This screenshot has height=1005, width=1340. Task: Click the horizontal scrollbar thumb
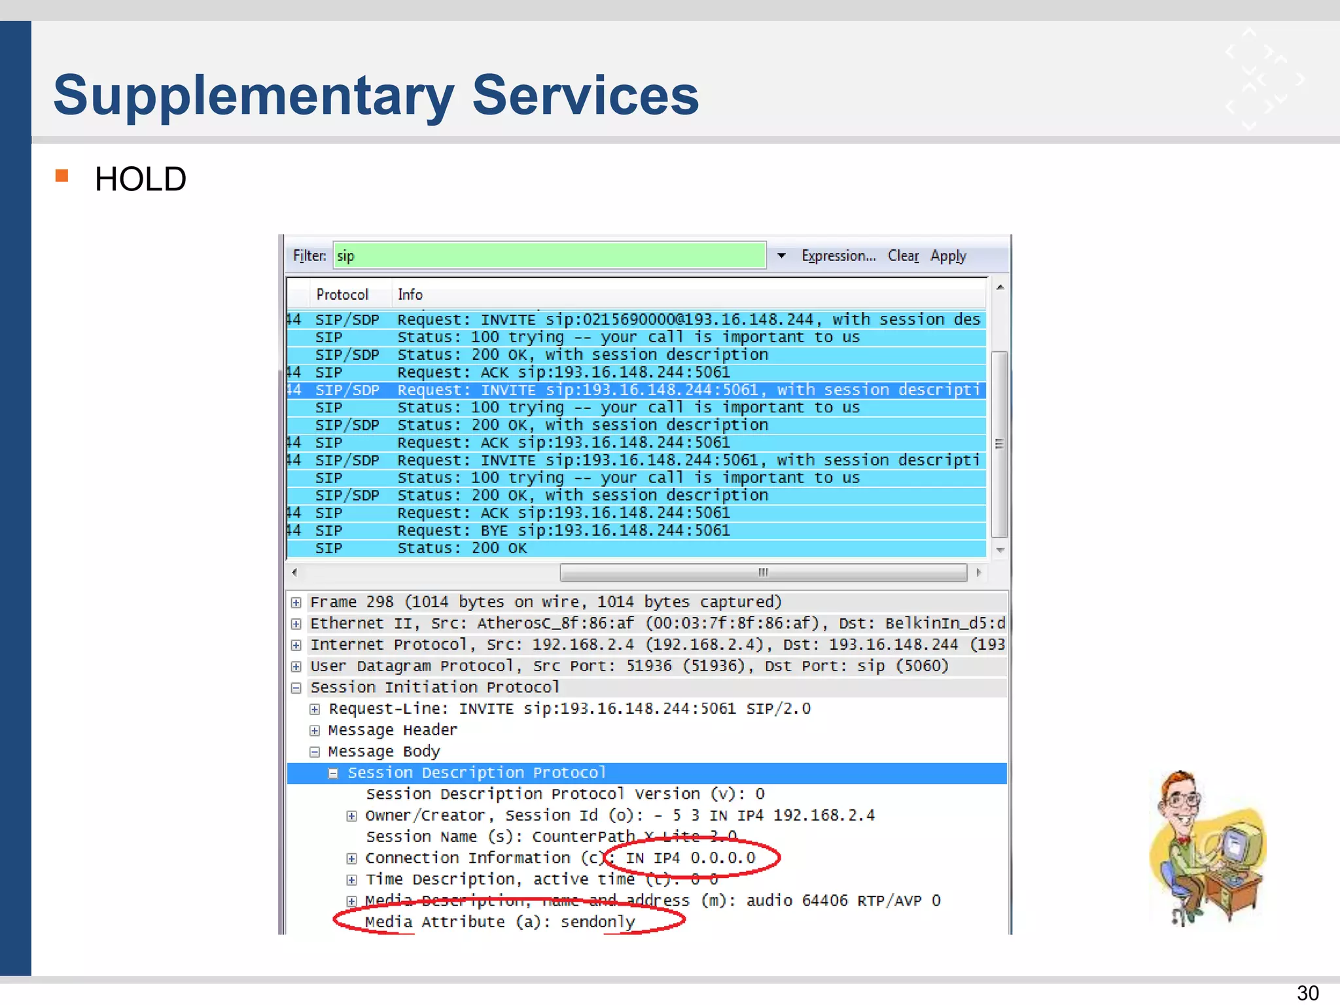tap(764, 573)
